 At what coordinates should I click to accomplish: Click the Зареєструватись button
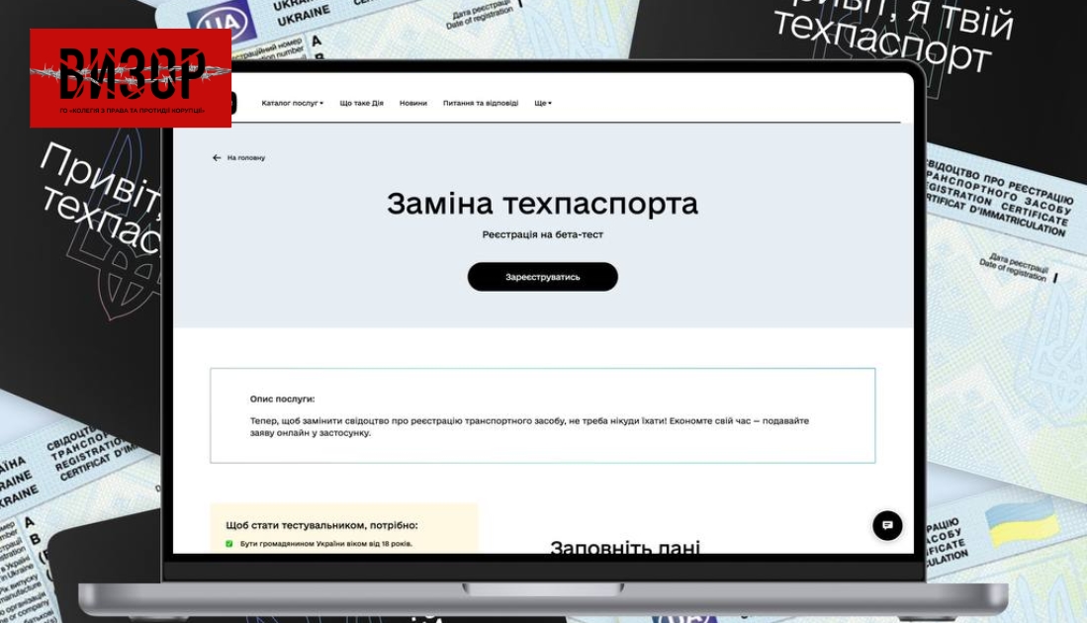[x=542, y=277]
